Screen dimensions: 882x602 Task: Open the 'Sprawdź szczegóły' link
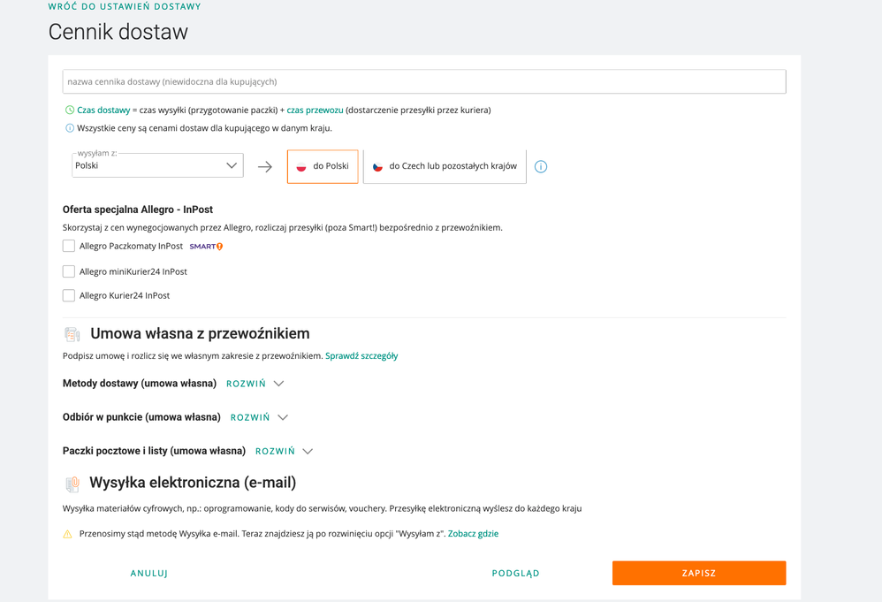pos(361,356)
